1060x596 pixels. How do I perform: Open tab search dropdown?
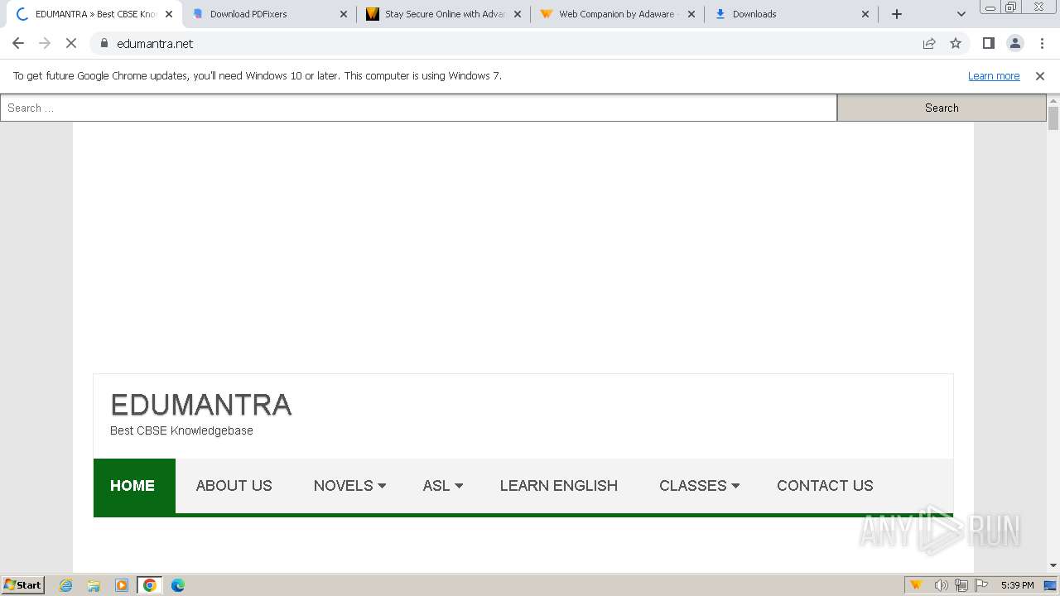click(x=961, y=14)
